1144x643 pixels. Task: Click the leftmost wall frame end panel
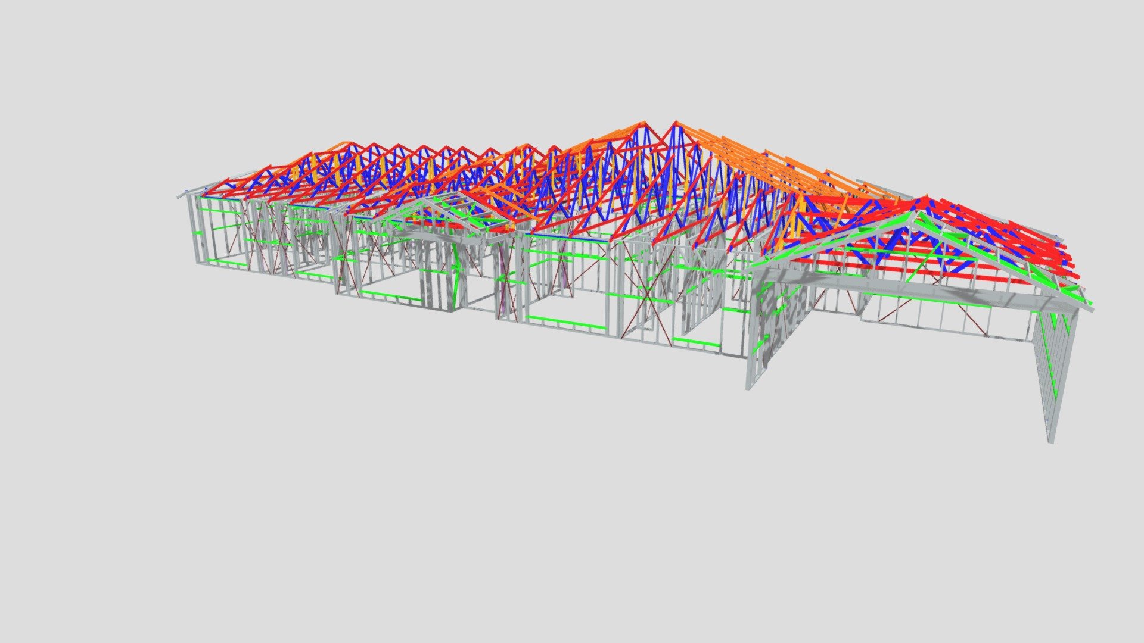click(x=195, y=230)
